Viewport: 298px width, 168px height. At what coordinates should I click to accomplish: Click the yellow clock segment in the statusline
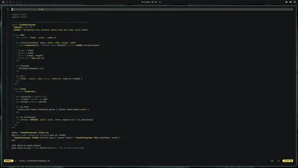[288, 161]
